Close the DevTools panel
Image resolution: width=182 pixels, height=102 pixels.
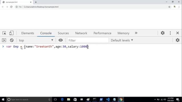177,33
